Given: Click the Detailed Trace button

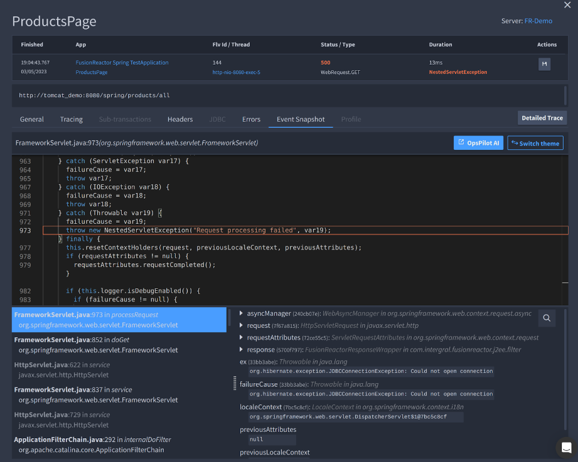Looking at the screenshot, I should tap(542, 118).
